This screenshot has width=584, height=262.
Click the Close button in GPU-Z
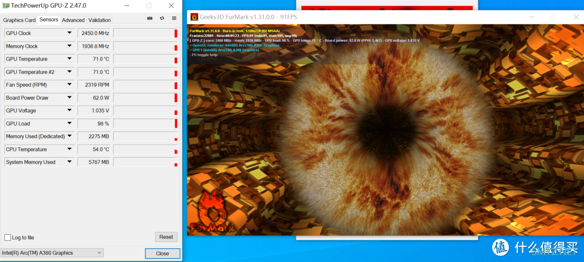point(162,253)
